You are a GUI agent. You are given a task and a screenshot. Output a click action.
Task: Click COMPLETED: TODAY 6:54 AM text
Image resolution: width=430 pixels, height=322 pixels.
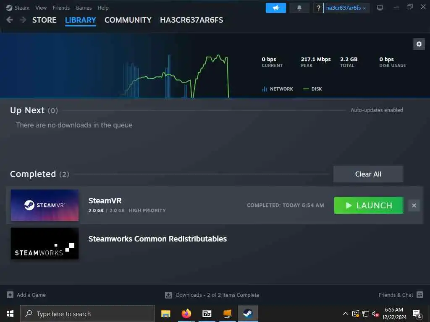[286, 205]
